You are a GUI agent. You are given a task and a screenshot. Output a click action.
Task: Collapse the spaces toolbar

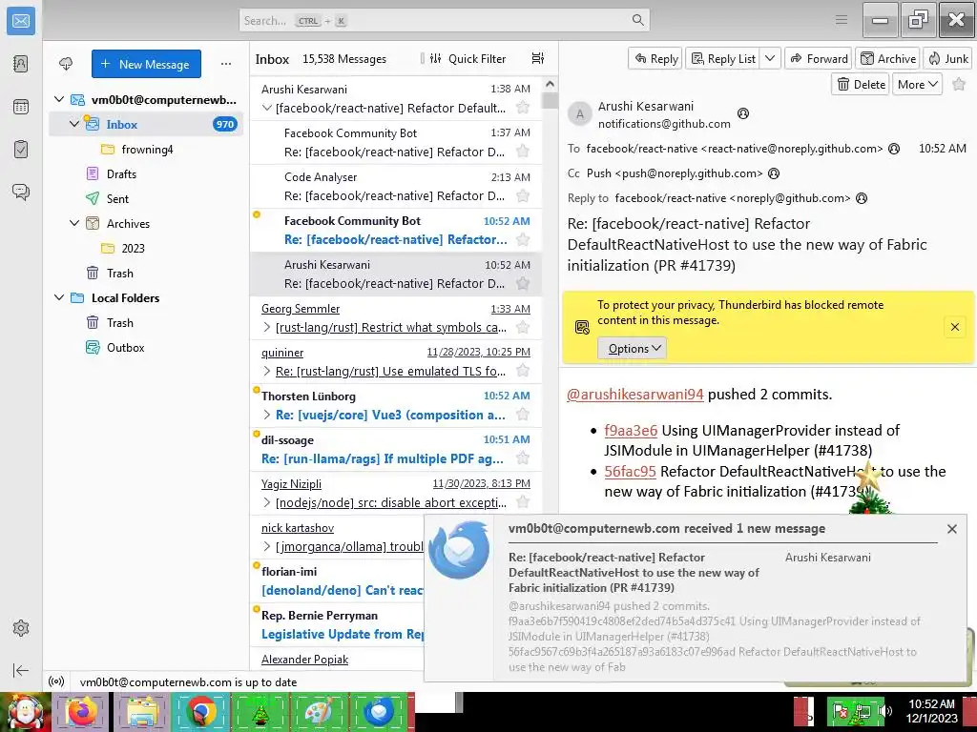pos(21,670)
